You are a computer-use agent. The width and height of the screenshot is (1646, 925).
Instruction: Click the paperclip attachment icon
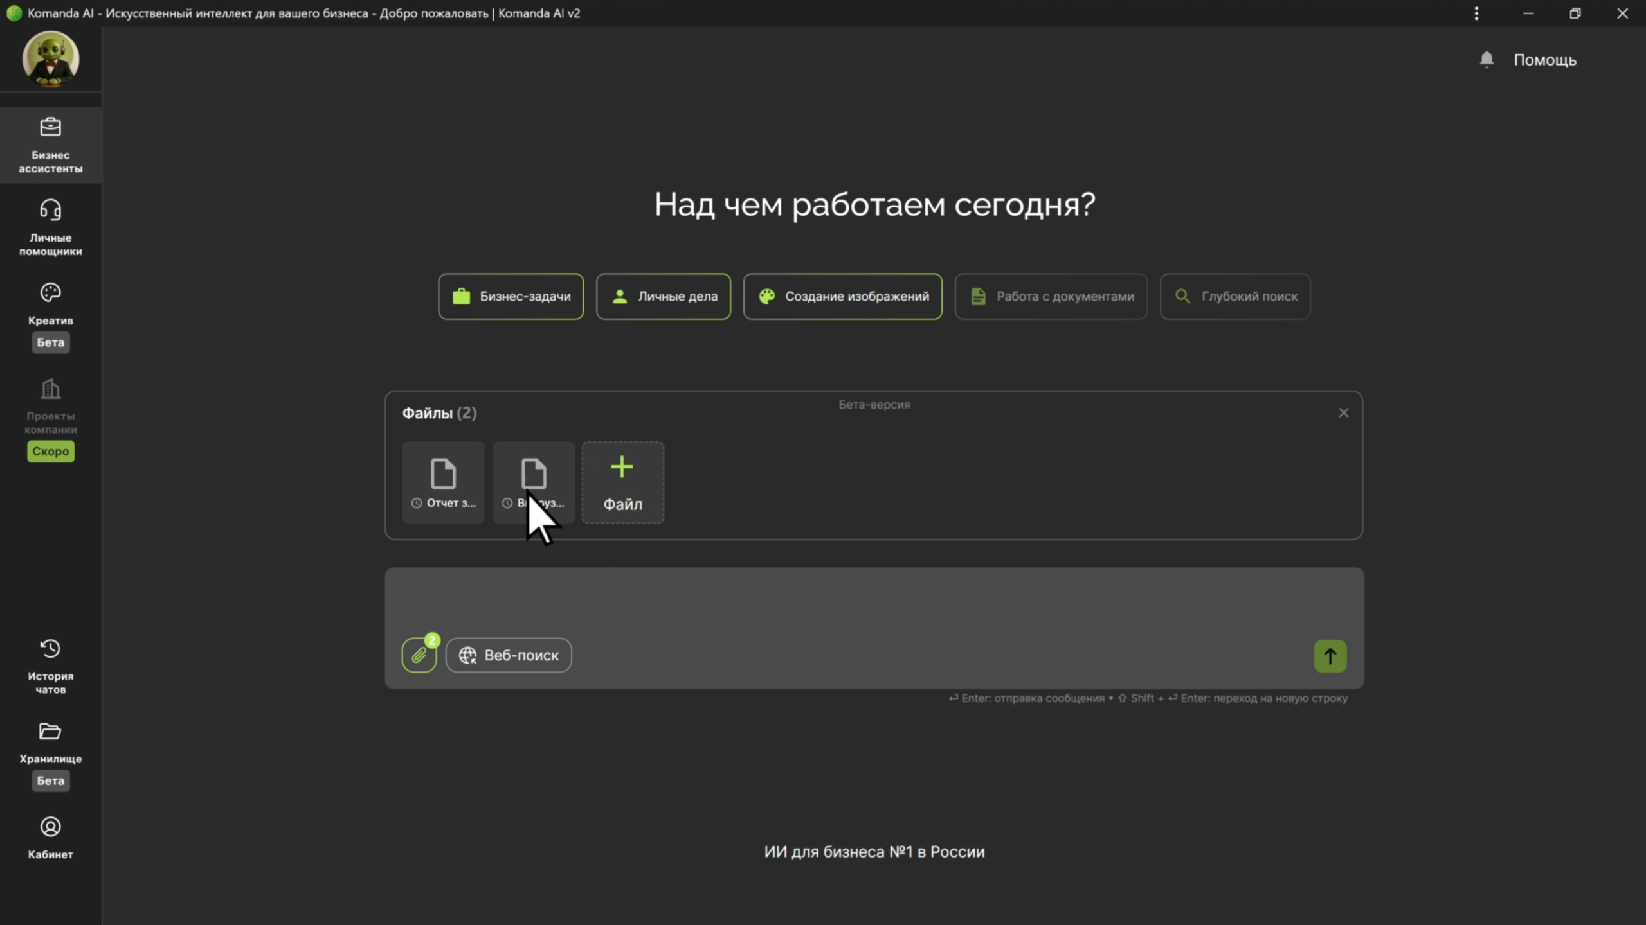pos(419,655)
